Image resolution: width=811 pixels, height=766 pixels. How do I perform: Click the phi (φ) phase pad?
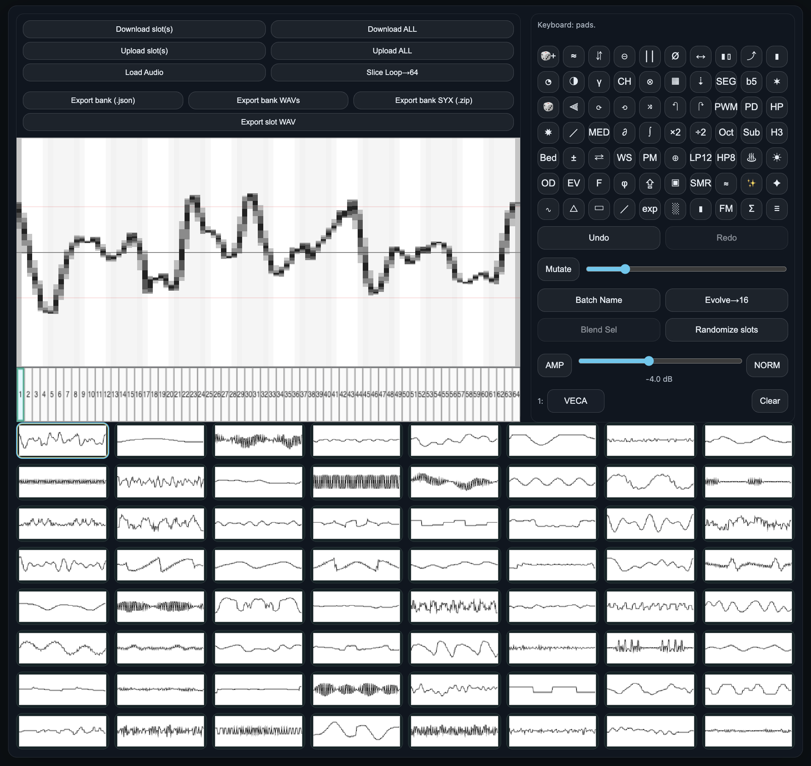click(x=624, y=183)
